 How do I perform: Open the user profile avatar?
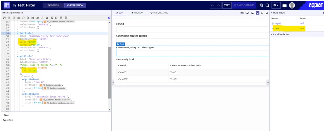tap(292, 5)
